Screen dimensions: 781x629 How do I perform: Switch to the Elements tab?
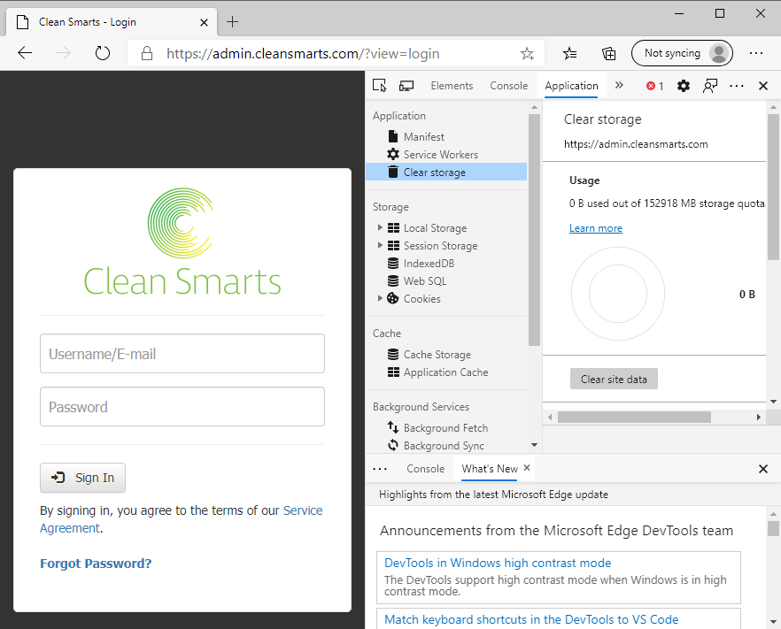point(452,86)
